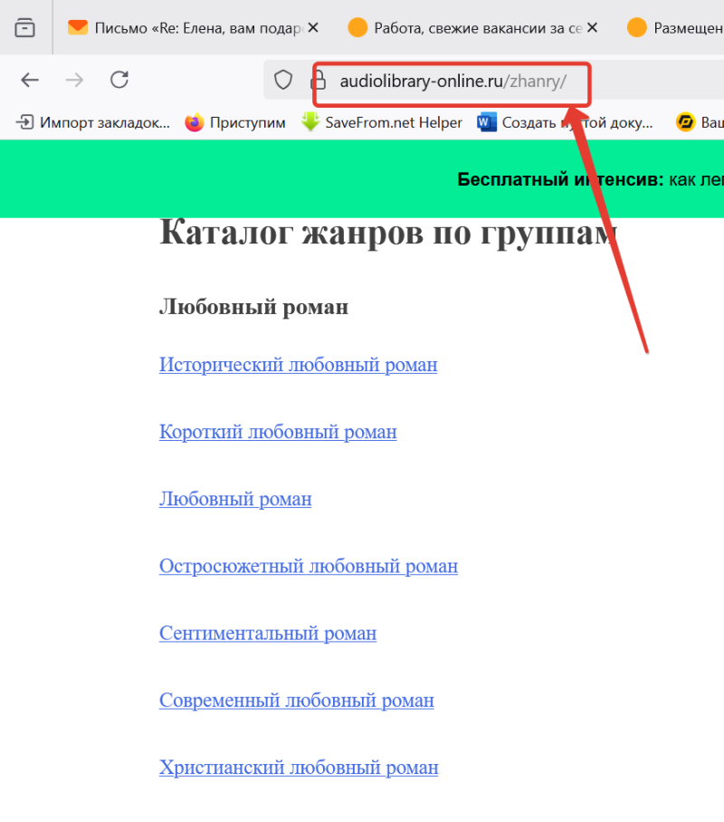Reload the current page
The height and width of the screenshot is (822, 724).
click(x=119, y=81)
